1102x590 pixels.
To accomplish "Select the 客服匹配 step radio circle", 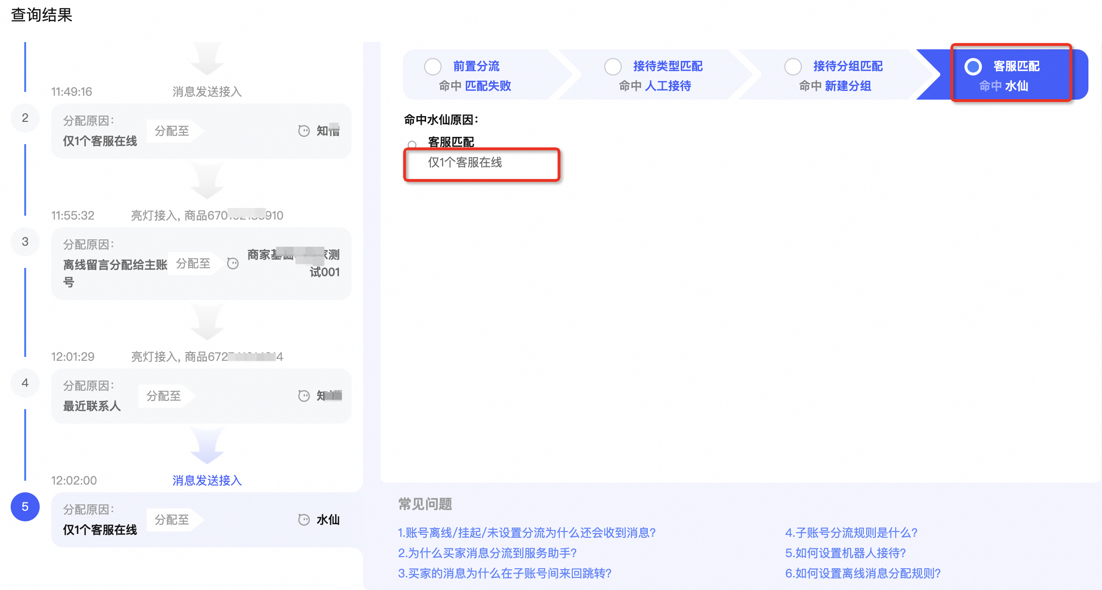I will tap(973, 67).
